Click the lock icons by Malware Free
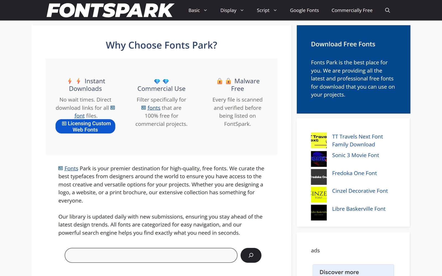The height and width of the screenshot is (276, 442). pyautogui.click(x=224, y=81)
